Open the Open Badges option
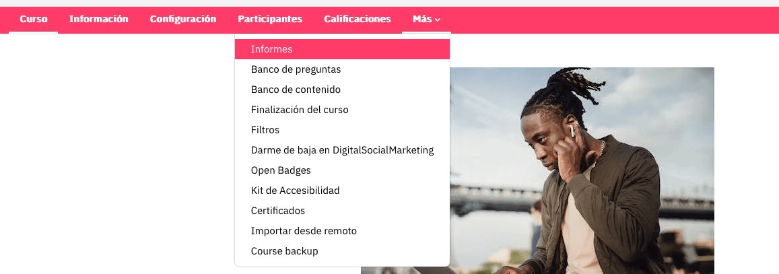This screenshot has height=274, width=779. tap(342, 170)
